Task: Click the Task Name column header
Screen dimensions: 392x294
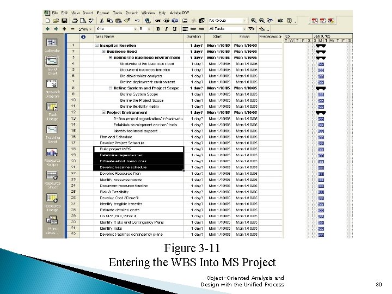Action: click(139, 38)
